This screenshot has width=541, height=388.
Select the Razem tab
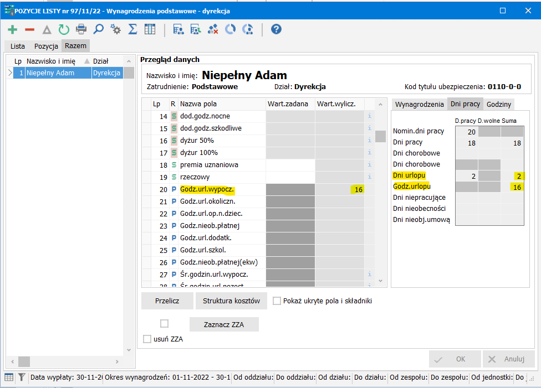pyautogui.click(x=75, y=46)
